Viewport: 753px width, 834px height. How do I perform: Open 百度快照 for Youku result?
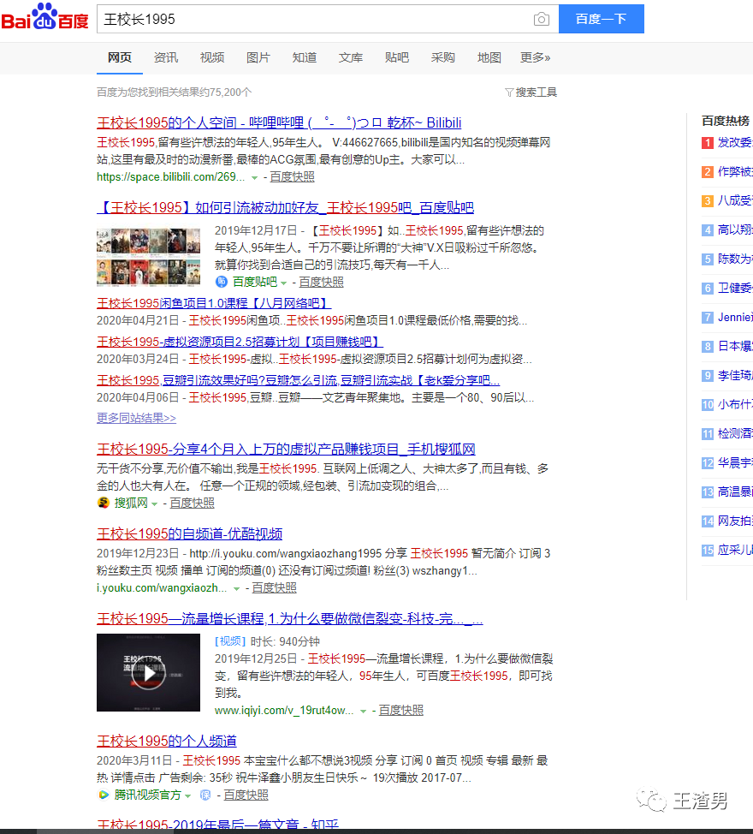274,588
